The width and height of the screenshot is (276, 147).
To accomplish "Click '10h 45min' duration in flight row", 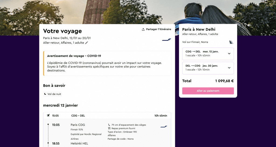I will click(x=161, y=116).
